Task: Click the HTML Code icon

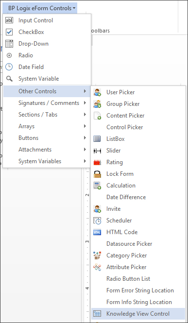Action: tap(97, 232)
